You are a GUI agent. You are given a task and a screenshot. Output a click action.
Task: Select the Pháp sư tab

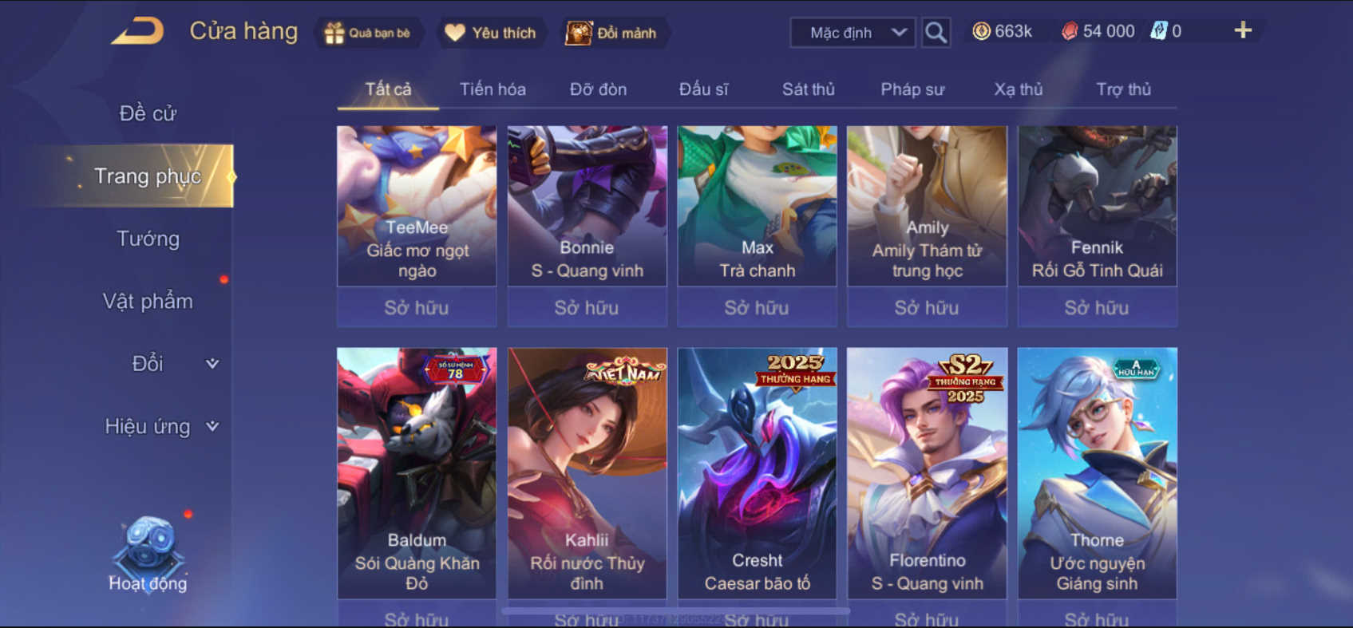pyautogui.click(x=912, y=89)
